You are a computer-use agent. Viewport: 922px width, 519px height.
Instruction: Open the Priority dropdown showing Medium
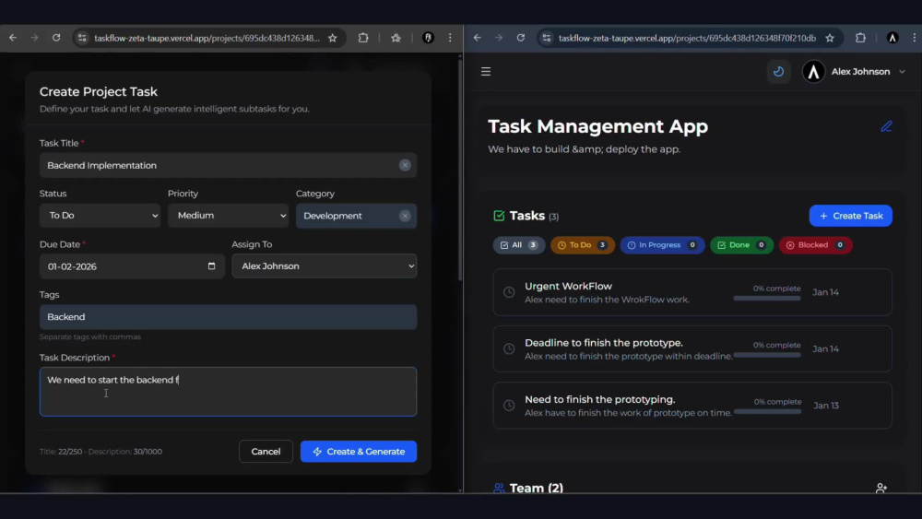click(228, 216)
